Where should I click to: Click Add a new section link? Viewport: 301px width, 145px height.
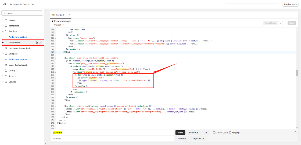[18, 37]
